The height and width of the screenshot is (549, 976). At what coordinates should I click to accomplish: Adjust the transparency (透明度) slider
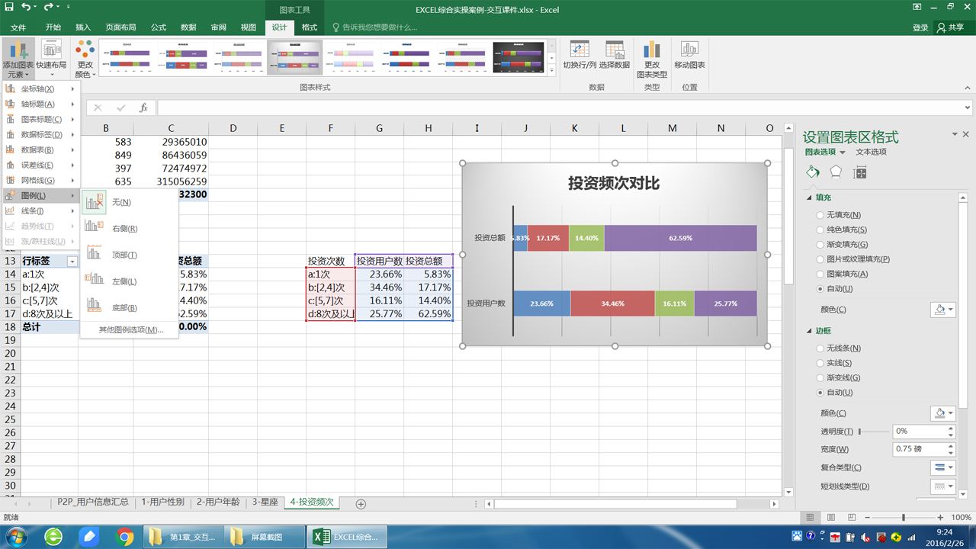pos(859,432)
